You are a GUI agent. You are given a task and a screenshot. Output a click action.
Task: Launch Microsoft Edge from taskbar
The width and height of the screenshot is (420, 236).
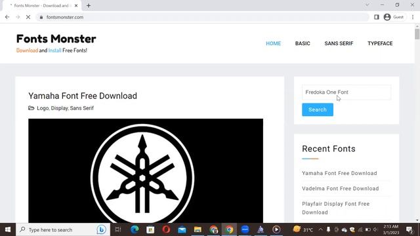[135, 229]
